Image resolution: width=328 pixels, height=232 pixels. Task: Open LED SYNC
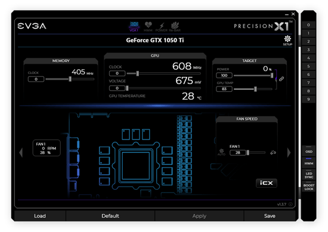[308, 175]
